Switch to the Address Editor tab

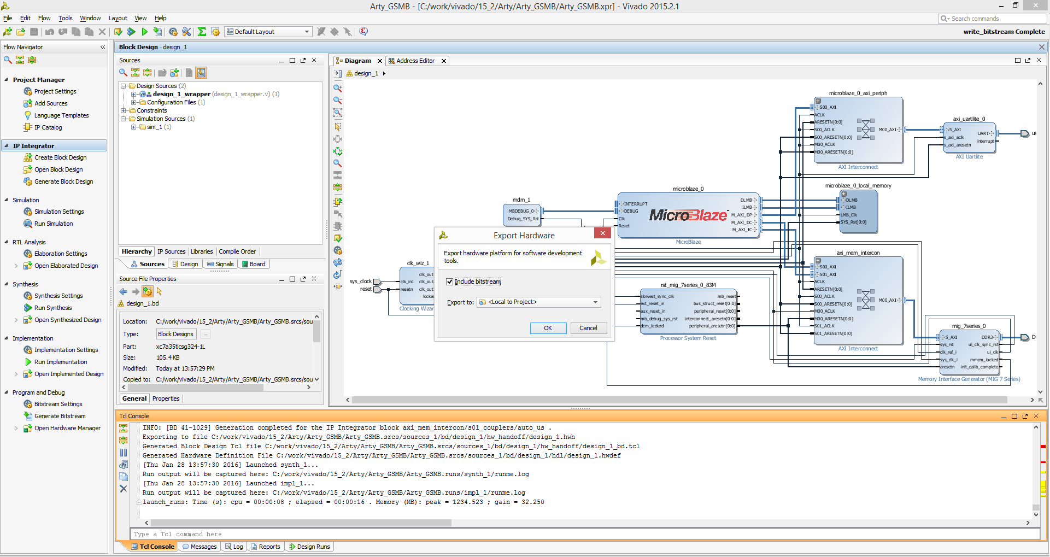[x=415, y=61]
